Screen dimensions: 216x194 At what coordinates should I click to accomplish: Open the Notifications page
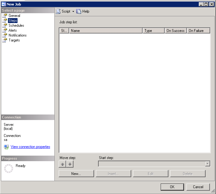pyautogui.click(x=18, y=35)
